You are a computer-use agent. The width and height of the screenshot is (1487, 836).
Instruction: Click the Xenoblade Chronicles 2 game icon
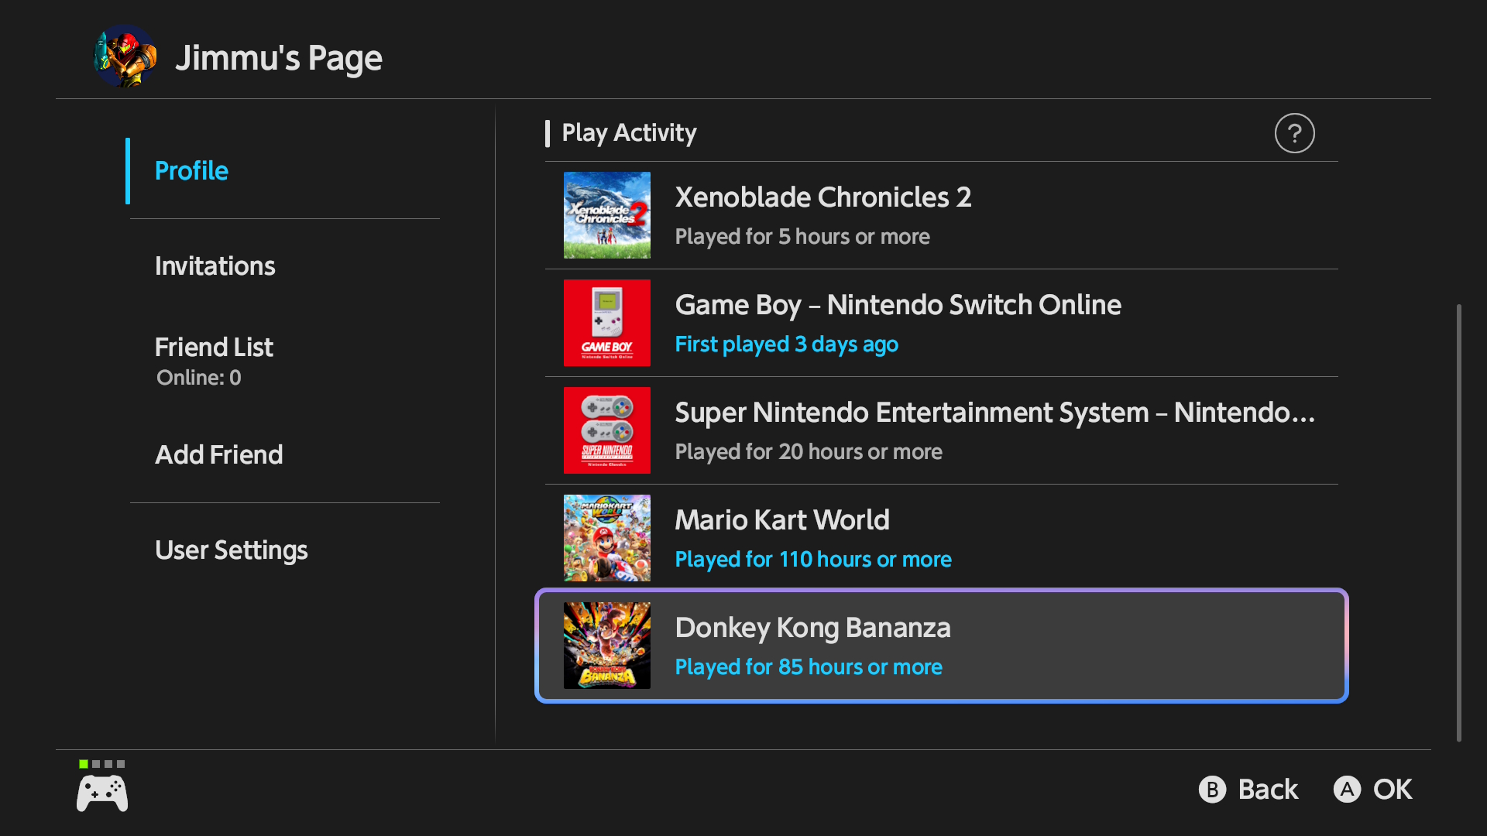[x=606, y=215]
